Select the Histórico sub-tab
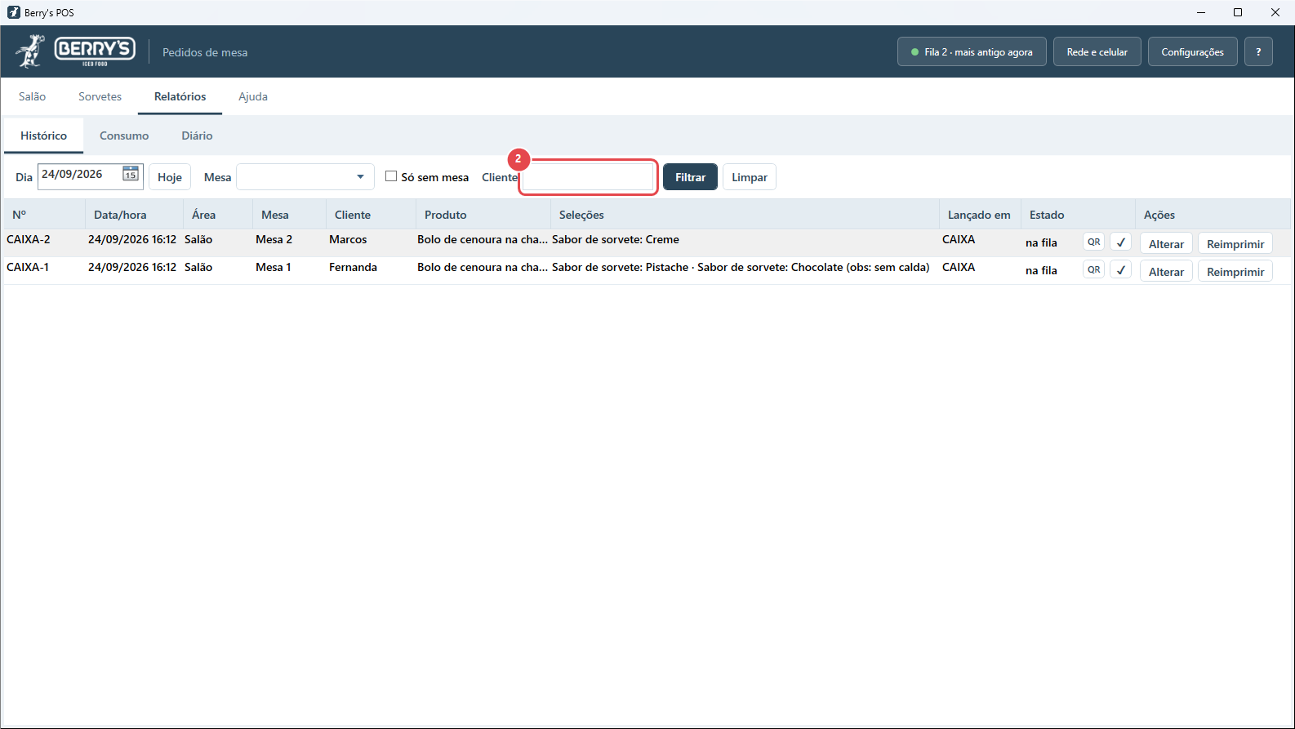1295x729 pixels. point(44,136)
